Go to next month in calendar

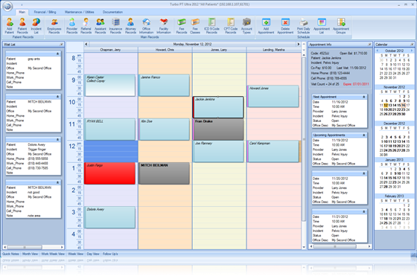pyautogui.click(x=412, y=51)
